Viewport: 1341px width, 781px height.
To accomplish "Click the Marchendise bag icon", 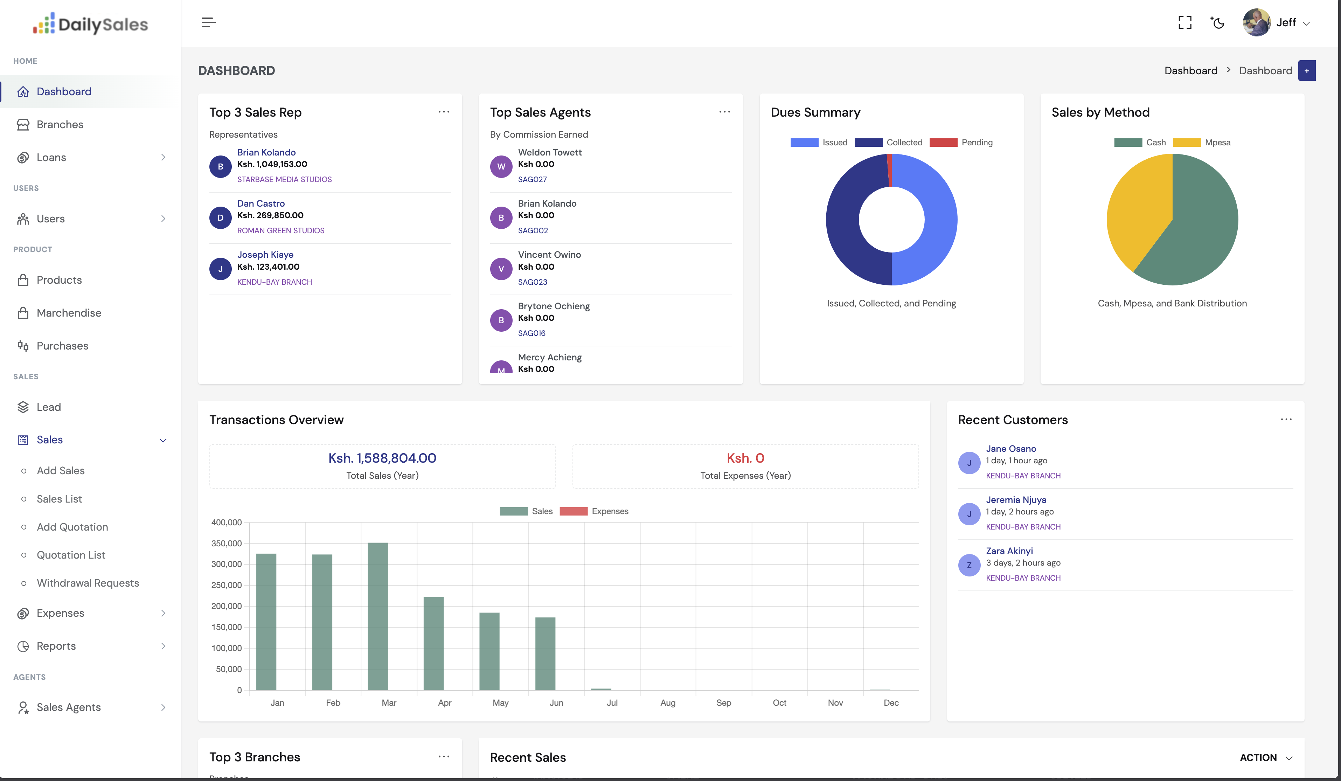I will [x=23, y=313].
